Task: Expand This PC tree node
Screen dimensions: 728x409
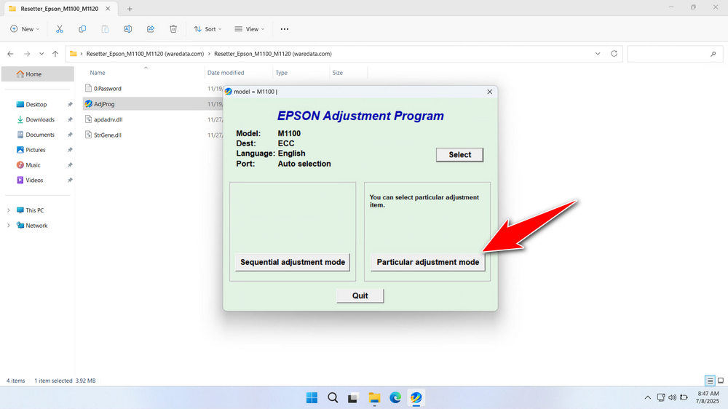Action: pos(8,210)
